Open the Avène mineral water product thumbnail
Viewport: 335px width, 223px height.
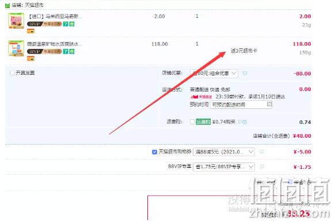[16, 48]
